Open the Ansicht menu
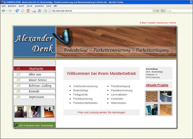The image size is (193, 139). click(x=21, y=6)
